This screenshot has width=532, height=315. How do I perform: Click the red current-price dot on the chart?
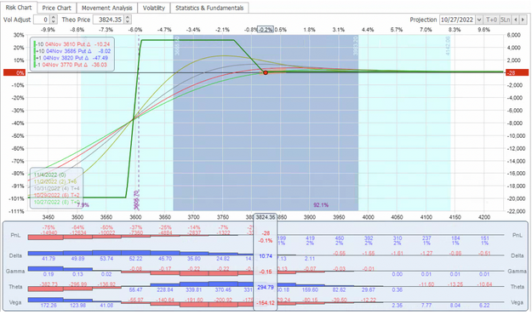pyautogui.click(x=266, y=72)
